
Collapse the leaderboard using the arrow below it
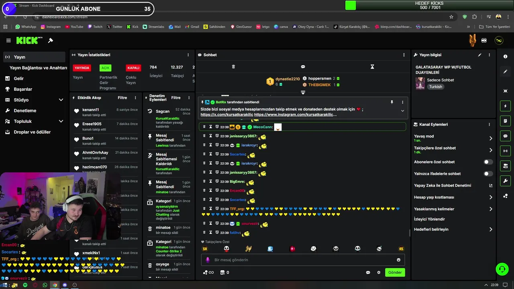[x=303, y=92]
